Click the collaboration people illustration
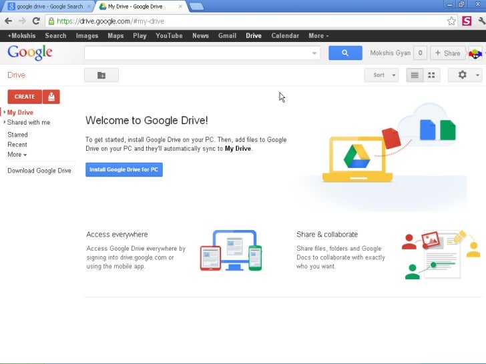486x364 pixels. tap(441, 255)
